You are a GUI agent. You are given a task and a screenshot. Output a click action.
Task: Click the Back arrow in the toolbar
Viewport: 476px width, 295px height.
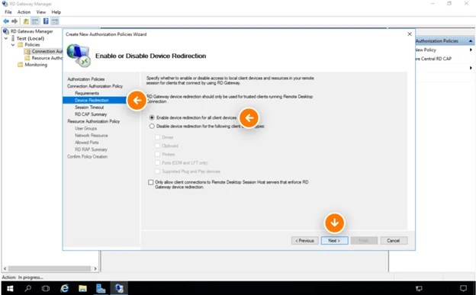coord(6,21)
